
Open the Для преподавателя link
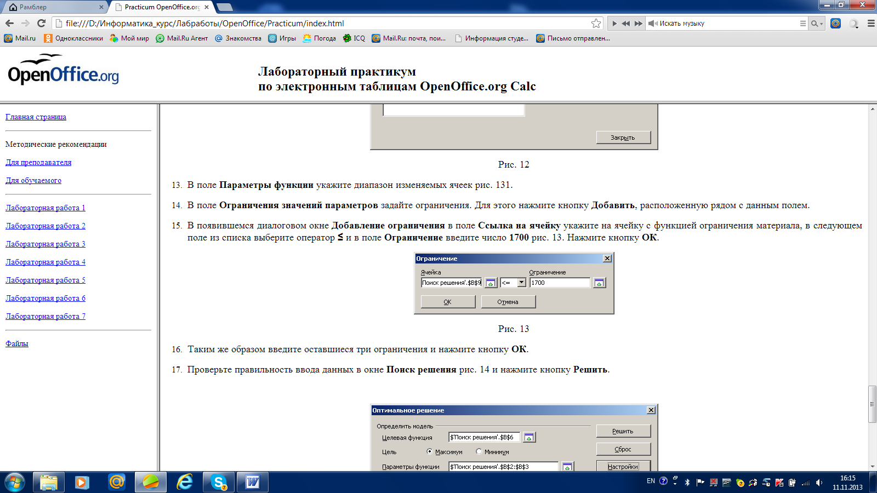[x=38, y=162]
